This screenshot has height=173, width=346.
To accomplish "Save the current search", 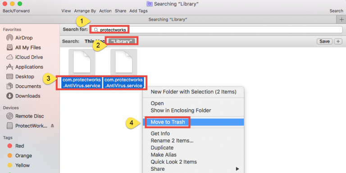I will pos(324,41).
